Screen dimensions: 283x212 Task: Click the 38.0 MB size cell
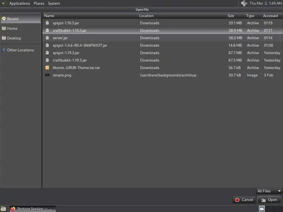(235, 38)
